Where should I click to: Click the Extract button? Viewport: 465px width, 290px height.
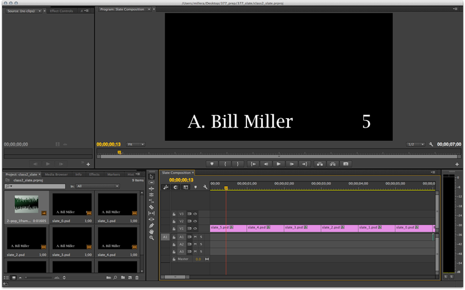332,164
